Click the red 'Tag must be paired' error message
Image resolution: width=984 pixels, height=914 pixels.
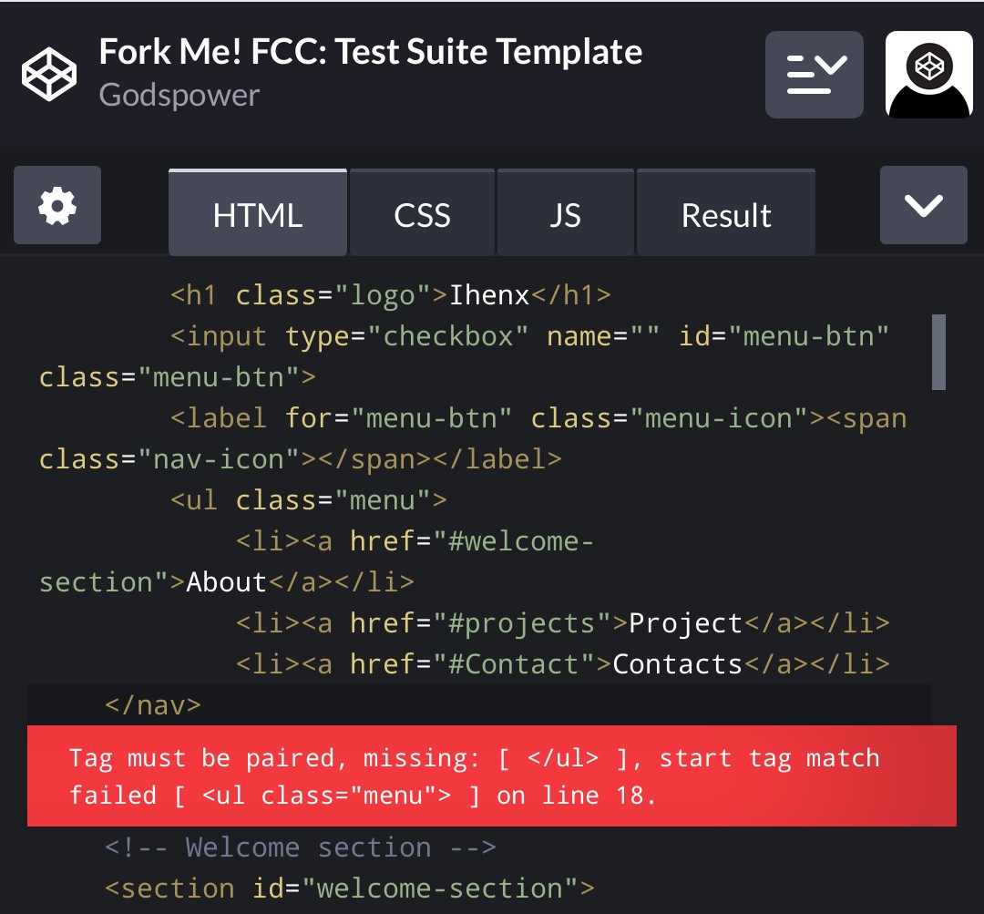pos(492,776)
